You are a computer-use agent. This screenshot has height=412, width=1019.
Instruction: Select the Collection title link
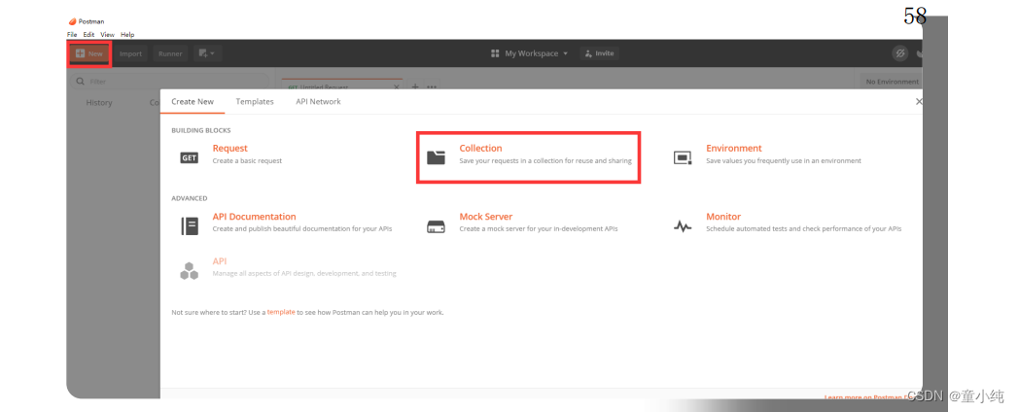481,148
